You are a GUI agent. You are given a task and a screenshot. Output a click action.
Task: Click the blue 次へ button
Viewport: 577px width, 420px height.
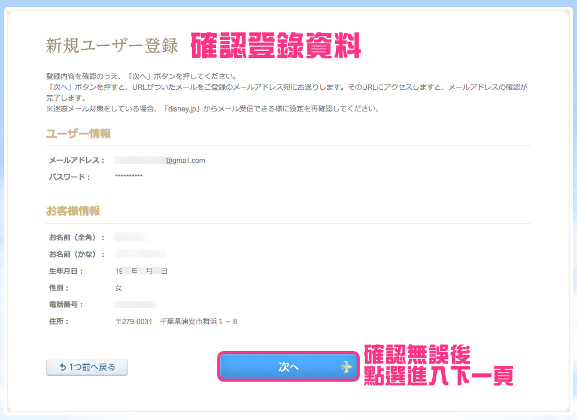coord(288,367)
